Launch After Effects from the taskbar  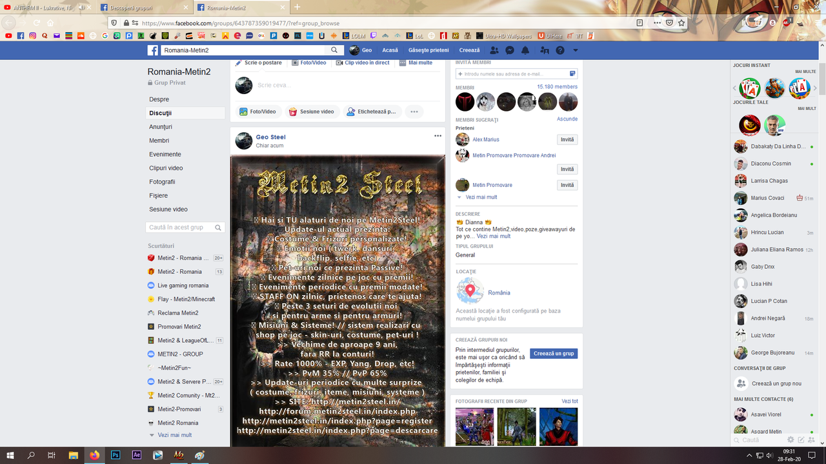click(137, 455)
